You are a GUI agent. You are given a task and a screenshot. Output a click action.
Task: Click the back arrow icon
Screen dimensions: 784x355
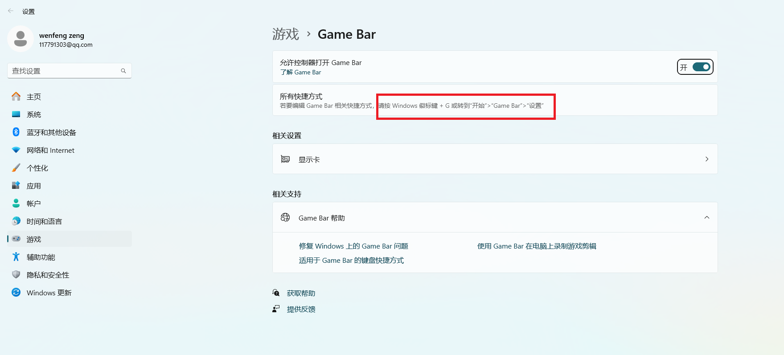(11, 11)
